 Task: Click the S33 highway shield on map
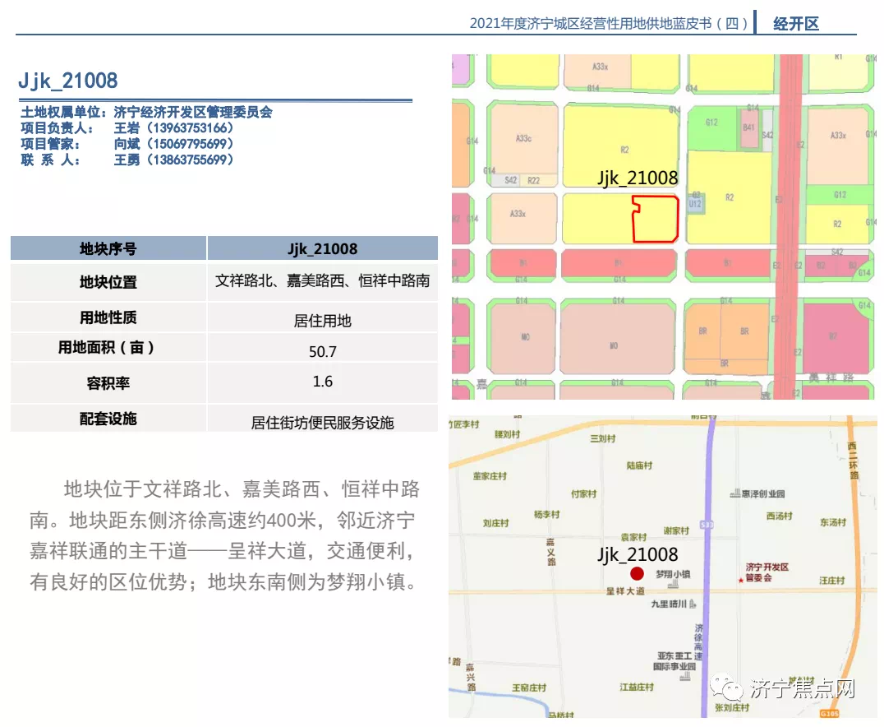[707, 525]
